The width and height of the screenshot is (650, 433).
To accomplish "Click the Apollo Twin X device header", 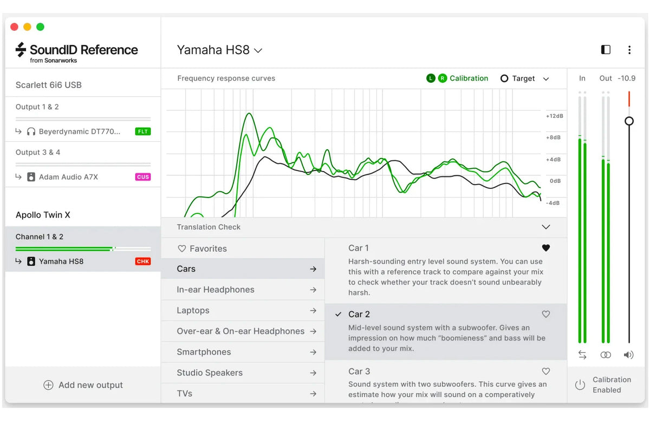I will [43, 215].
